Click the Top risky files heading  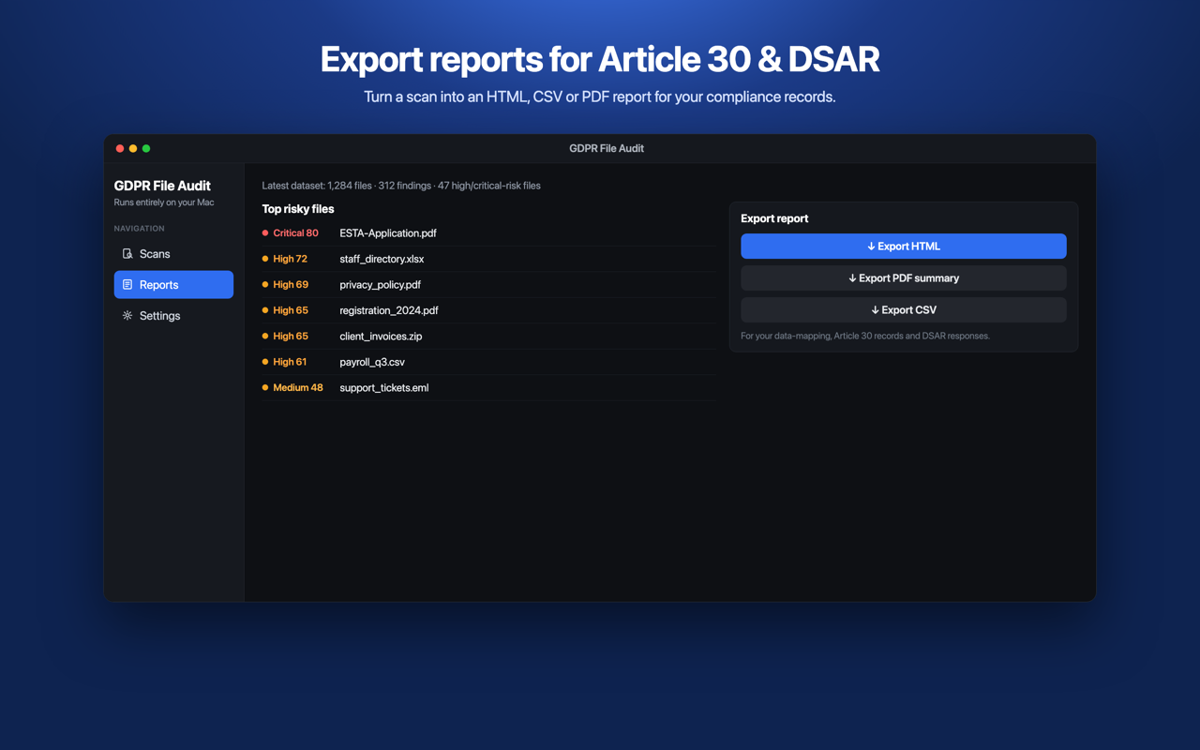(298, 209)
